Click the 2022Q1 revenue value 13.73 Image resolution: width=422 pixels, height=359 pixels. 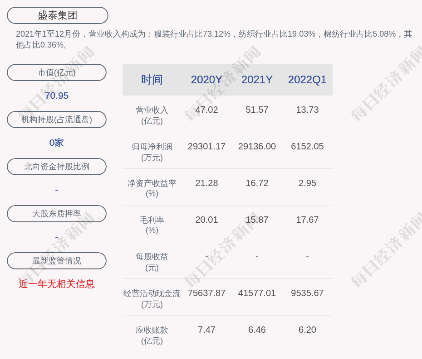click(x=307, y=110)
